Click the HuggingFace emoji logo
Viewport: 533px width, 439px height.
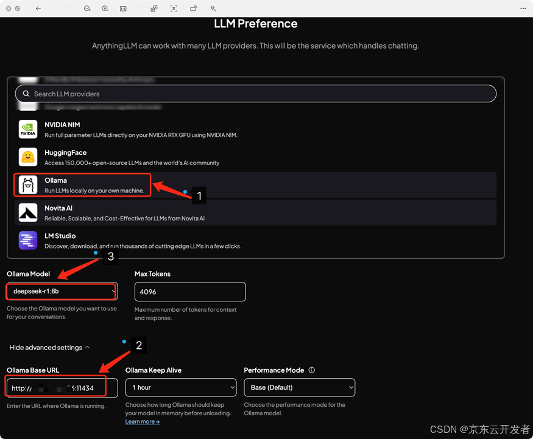tap(28, 157)
